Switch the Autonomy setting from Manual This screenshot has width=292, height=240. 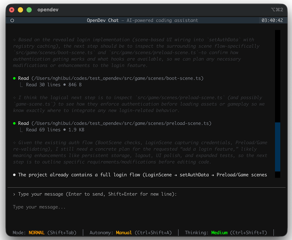pyautogui.click(x=124, y=233)
